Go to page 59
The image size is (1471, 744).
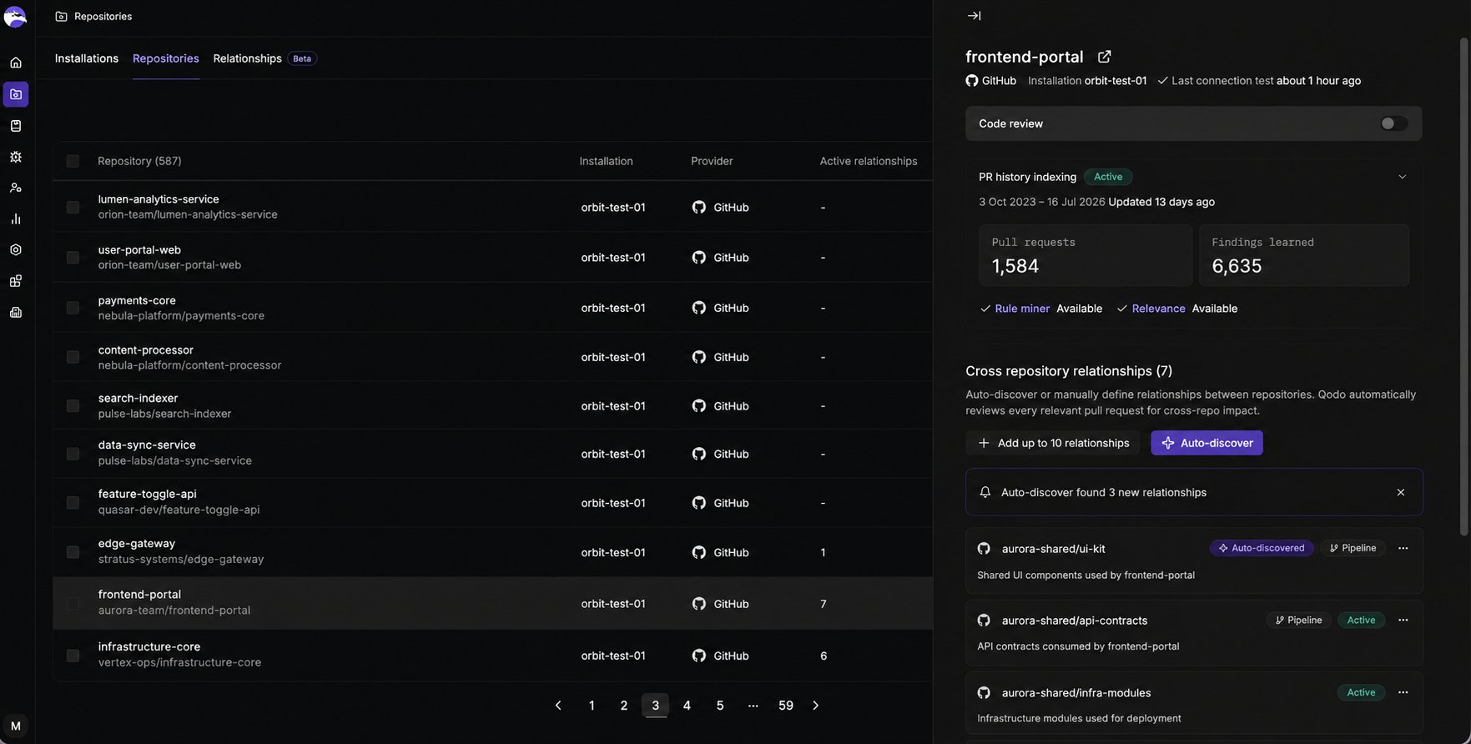[785, 706]
